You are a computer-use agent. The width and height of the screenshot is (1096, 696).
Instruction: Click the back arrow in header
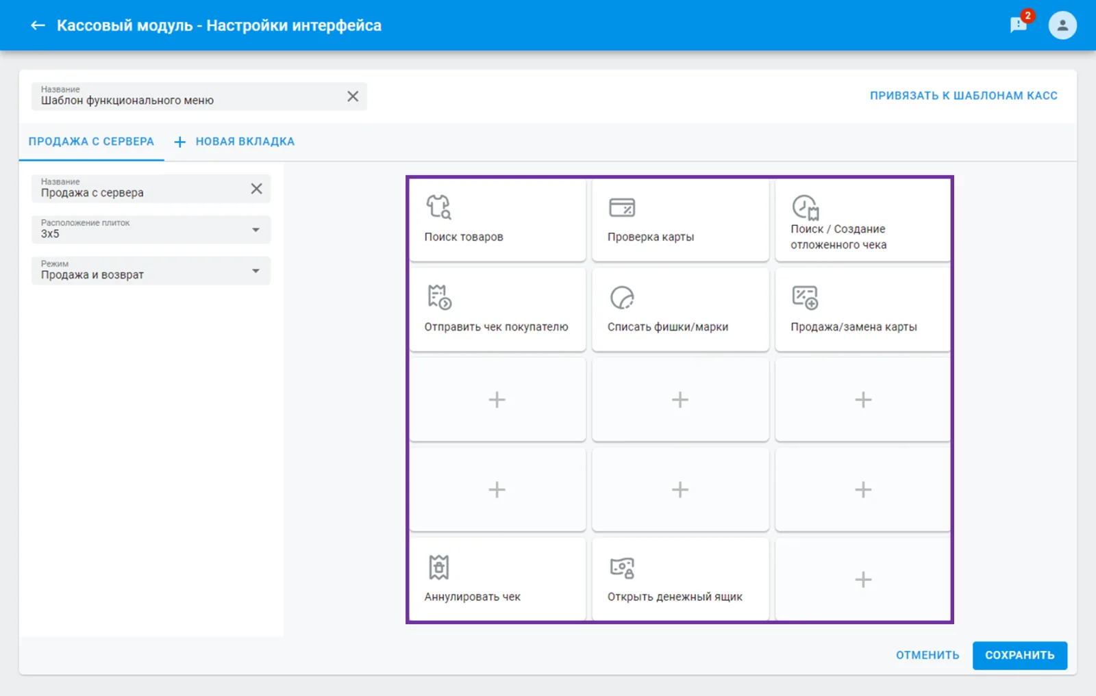pyautogui.click(x=38, y=25)
